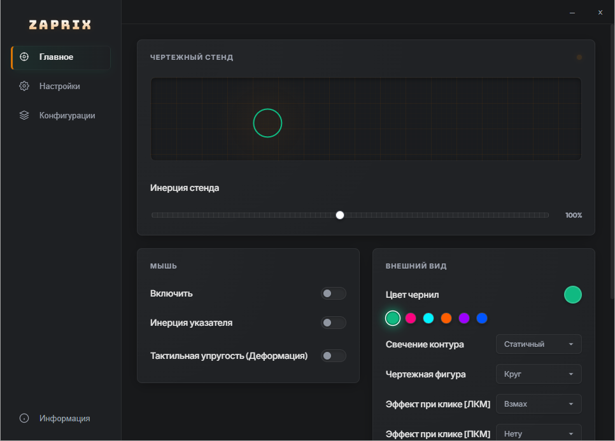Click the info icon beside Информация

tap(24, 418)
